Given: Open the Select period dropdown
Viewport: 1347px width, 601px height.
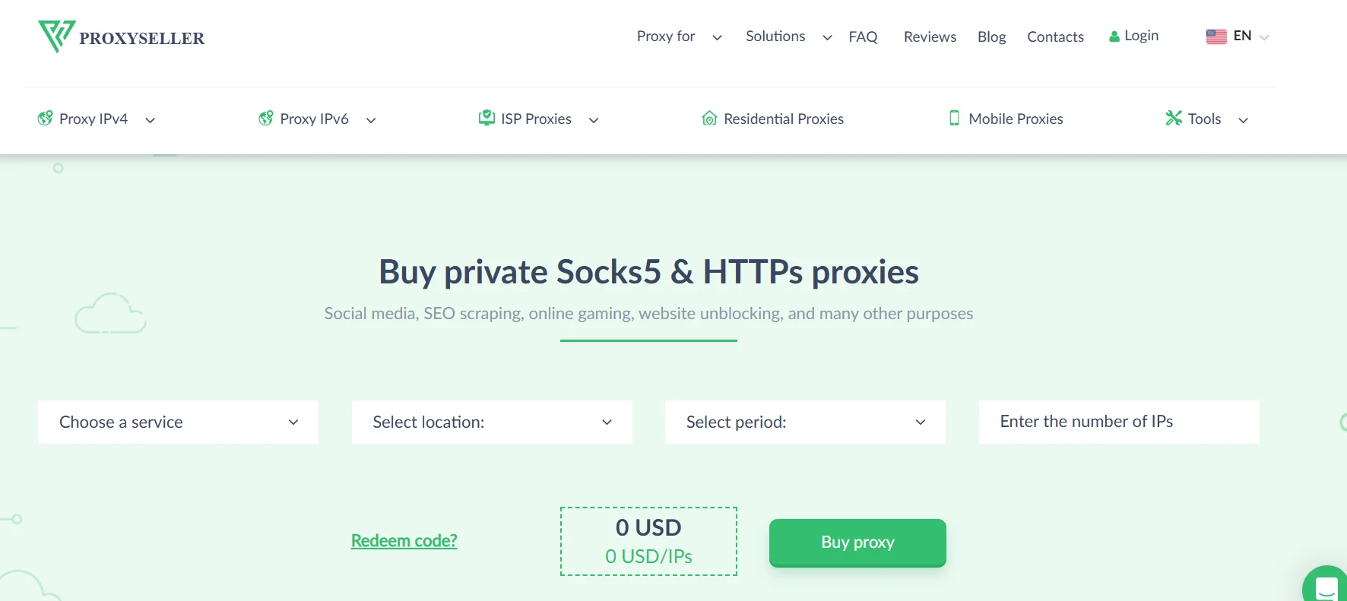Looking at the screenshot, I should tap(805, 422).
